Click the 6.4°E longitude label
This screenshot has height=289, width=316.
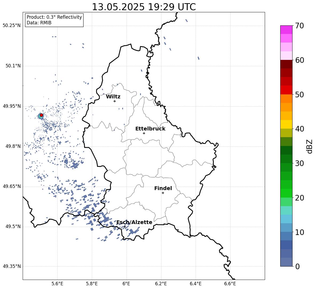point(195,284)
